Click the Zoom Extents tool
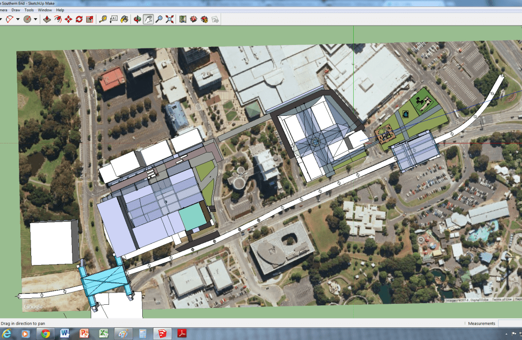The height and width of the screenshot is (340, 522). point(170,19)
